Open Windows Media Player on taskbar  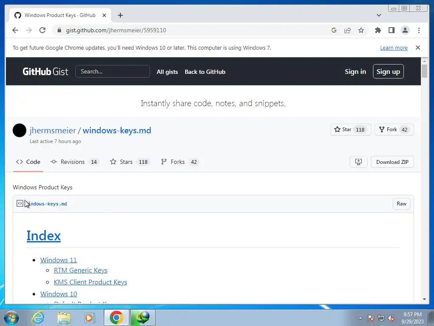click(90, 318)
